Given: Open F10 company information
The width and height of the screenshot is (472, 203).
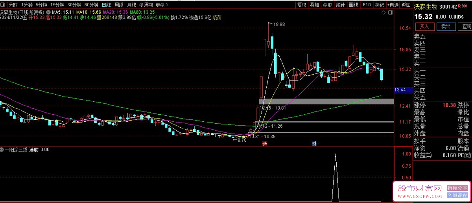Looking at the screenshot, I should (367, 5).
